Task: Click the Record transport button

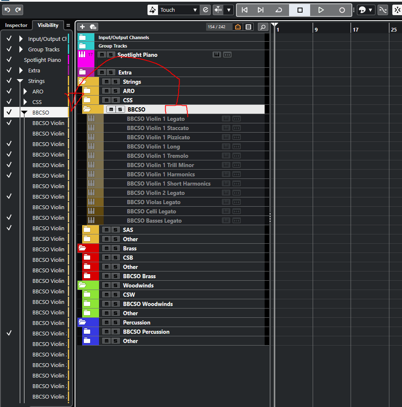Action: pyautogui.click(x=342, y=10)
